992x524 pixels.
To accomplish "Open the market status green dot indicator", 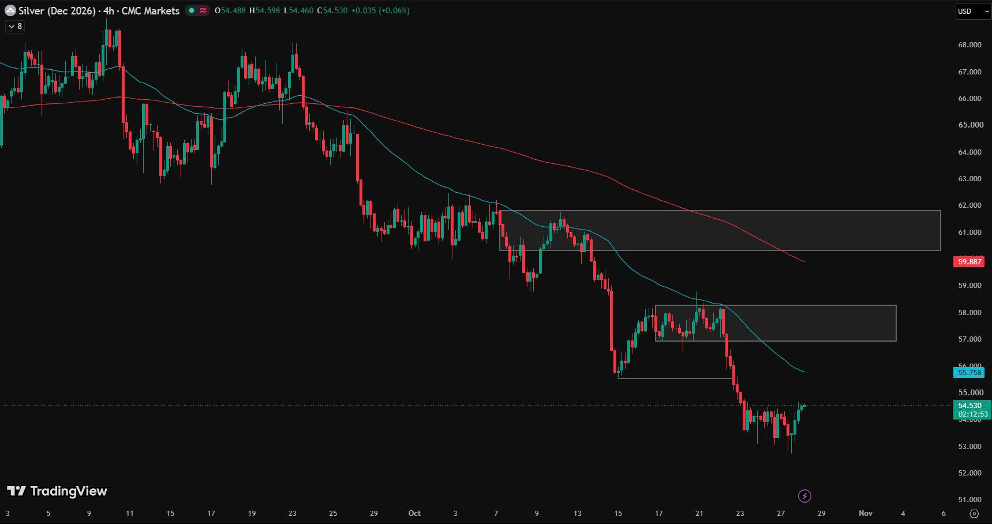I will (192, 10).
